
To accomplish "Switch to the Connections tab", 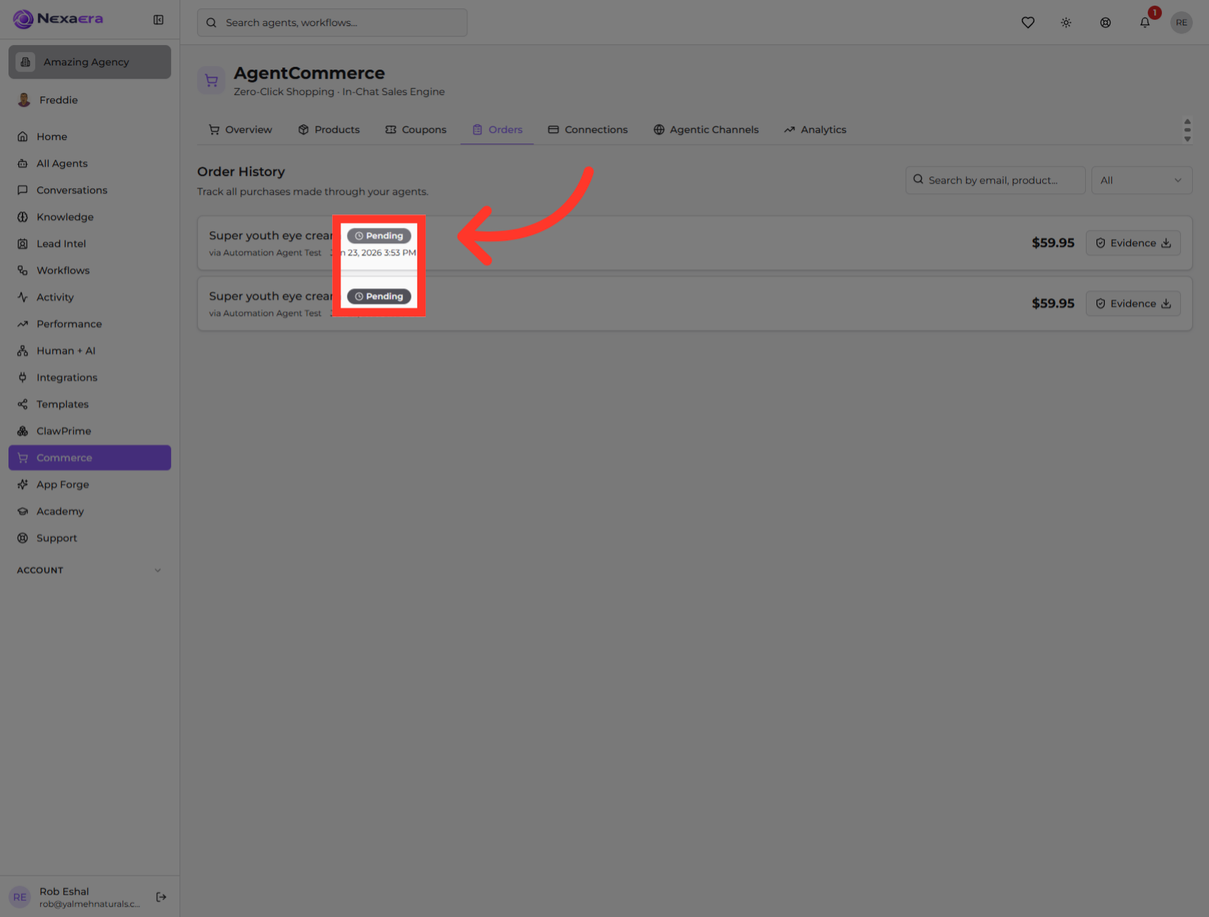I will click(x=588, y=129).
